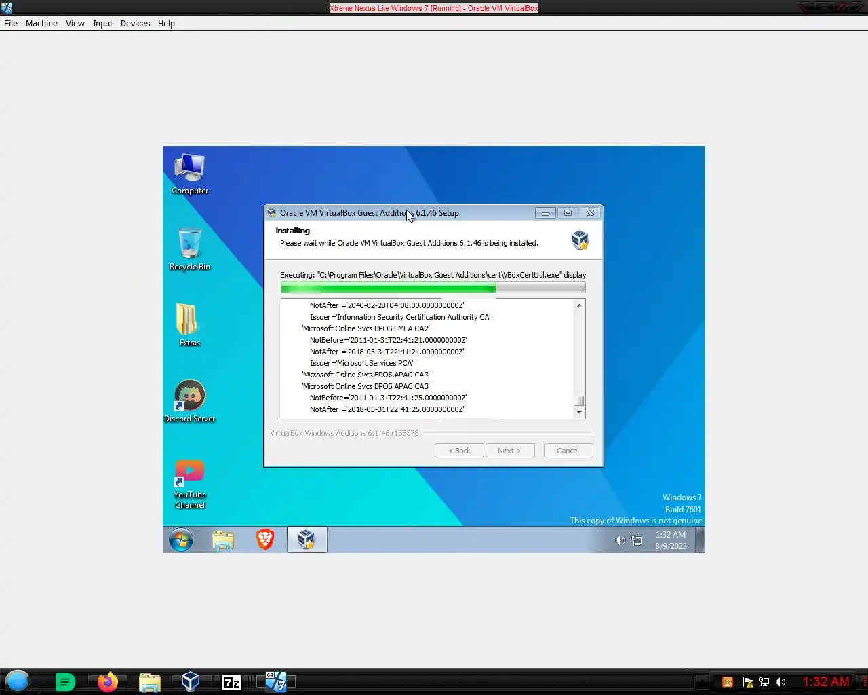868x695 pixels.
Task: Open the green notes app on host taskbar
Action: pos(65,681)
